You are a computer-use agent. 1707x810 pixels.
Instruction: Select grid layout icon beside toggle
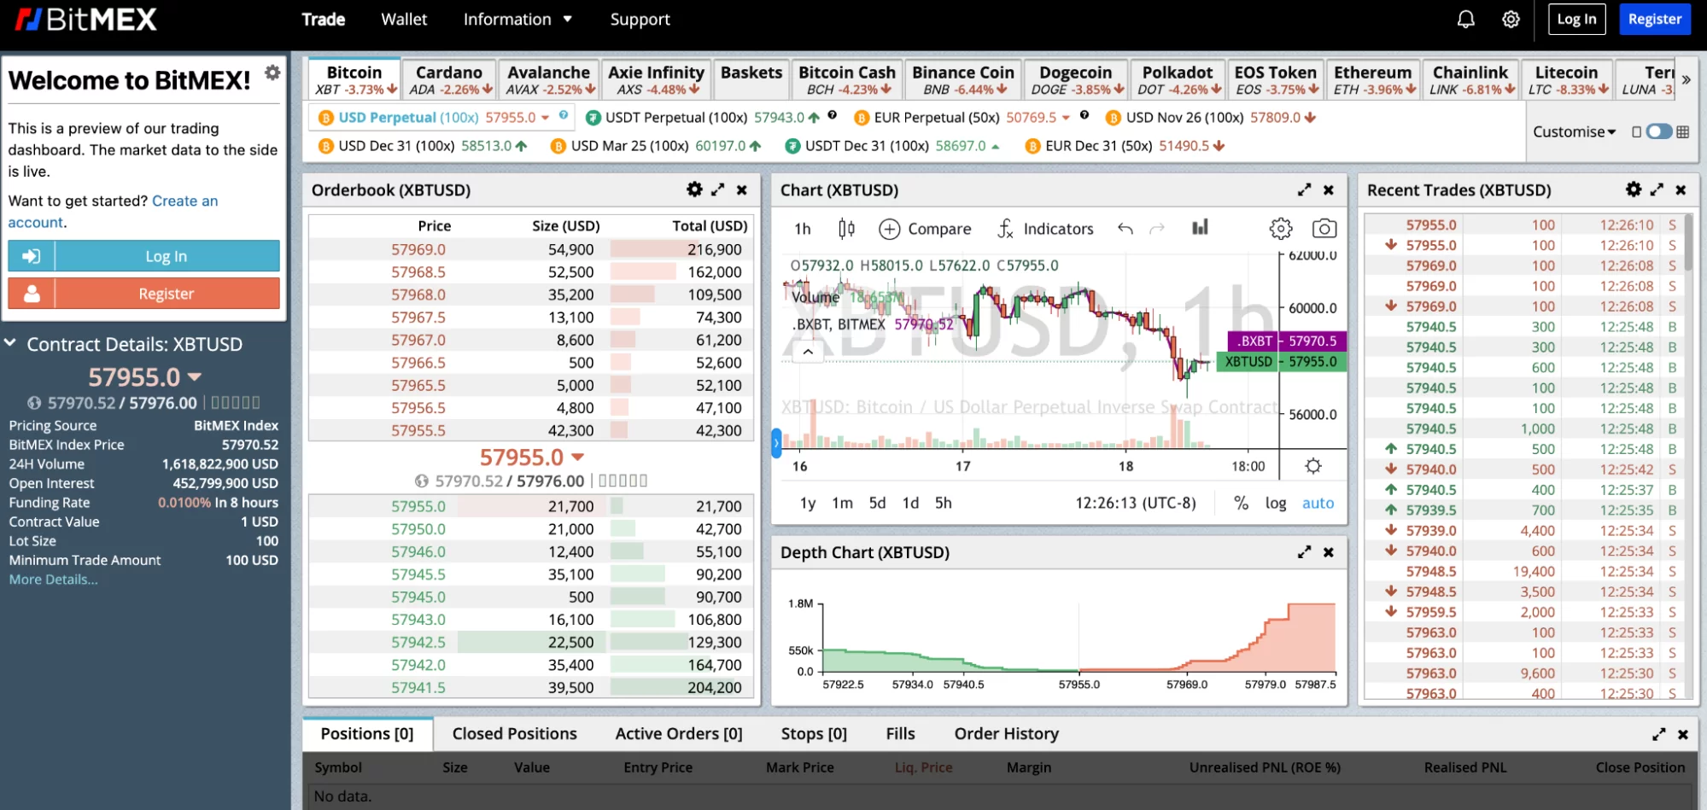[1682, 131]
